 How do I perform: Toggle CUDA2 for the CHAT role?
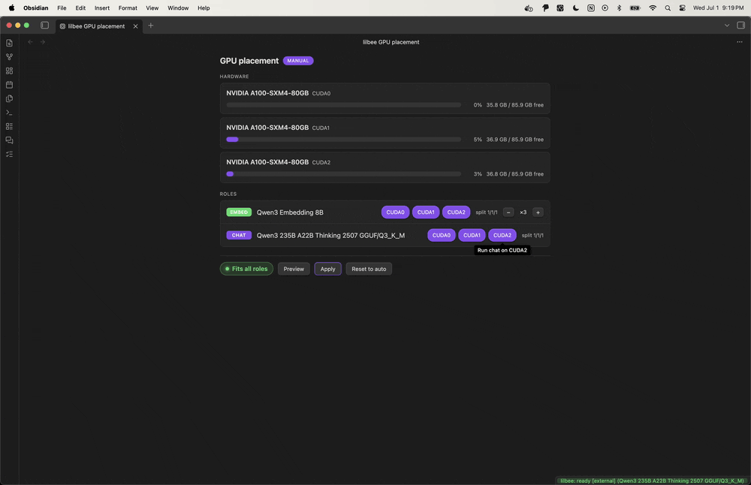click(502, 235)
